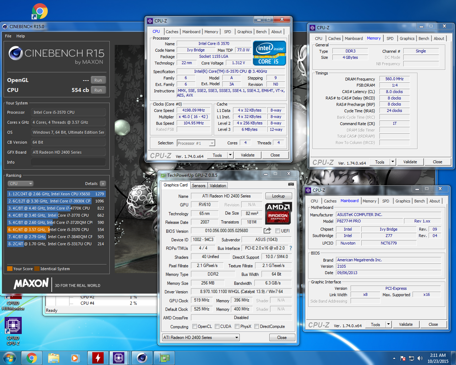Toggle the UEFI checkbox
Viewport: 456px width, 365px height.
[x=278, y=231]
